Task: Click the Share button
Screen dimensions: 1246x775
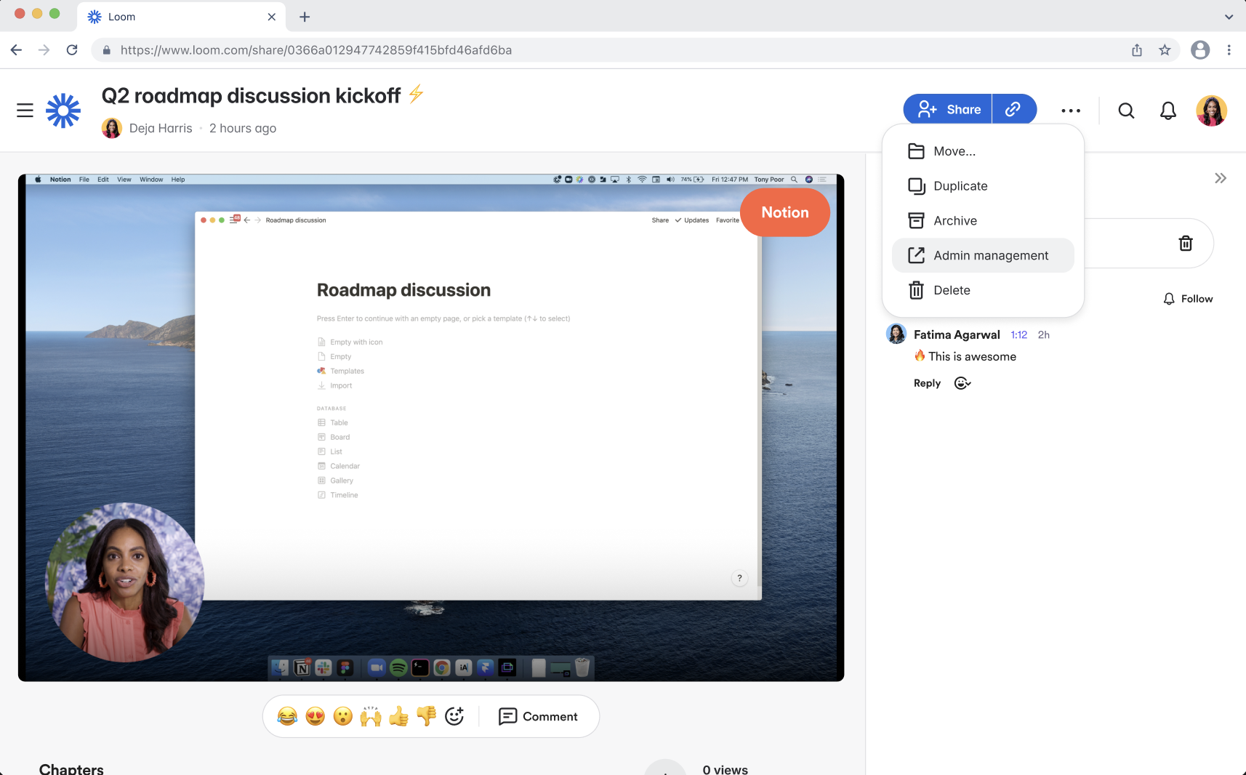Action: coord(948,109)
